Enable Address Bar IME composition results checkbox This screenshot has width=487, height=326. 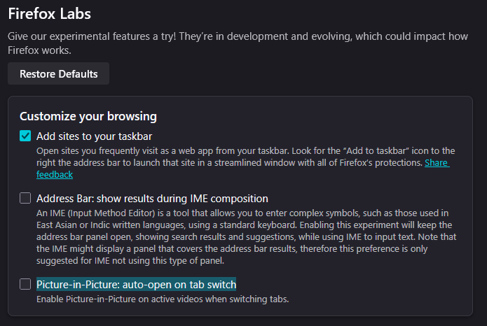25,198
